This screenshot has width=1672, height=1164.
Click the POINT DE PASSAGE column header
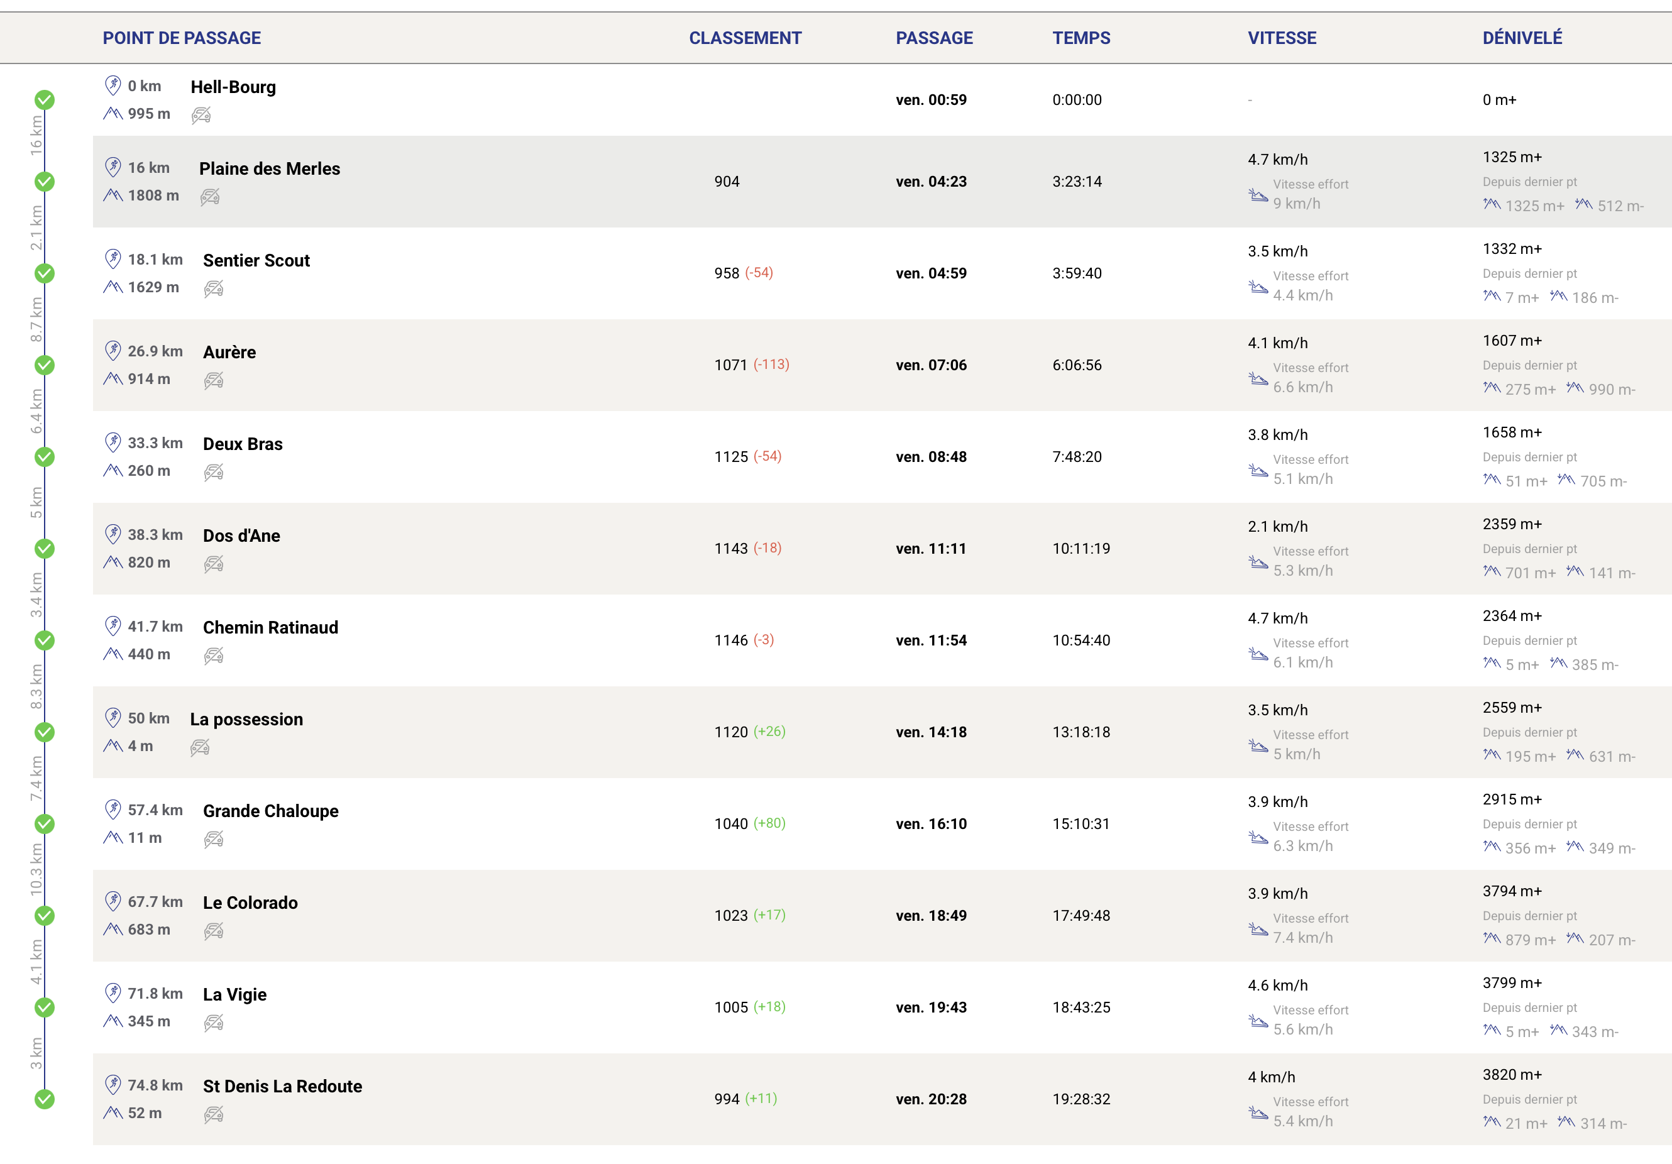(181, 38)
